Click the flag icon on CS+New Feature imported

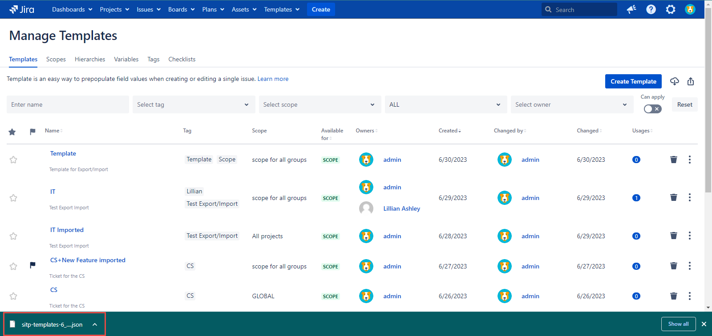(32, 265)
